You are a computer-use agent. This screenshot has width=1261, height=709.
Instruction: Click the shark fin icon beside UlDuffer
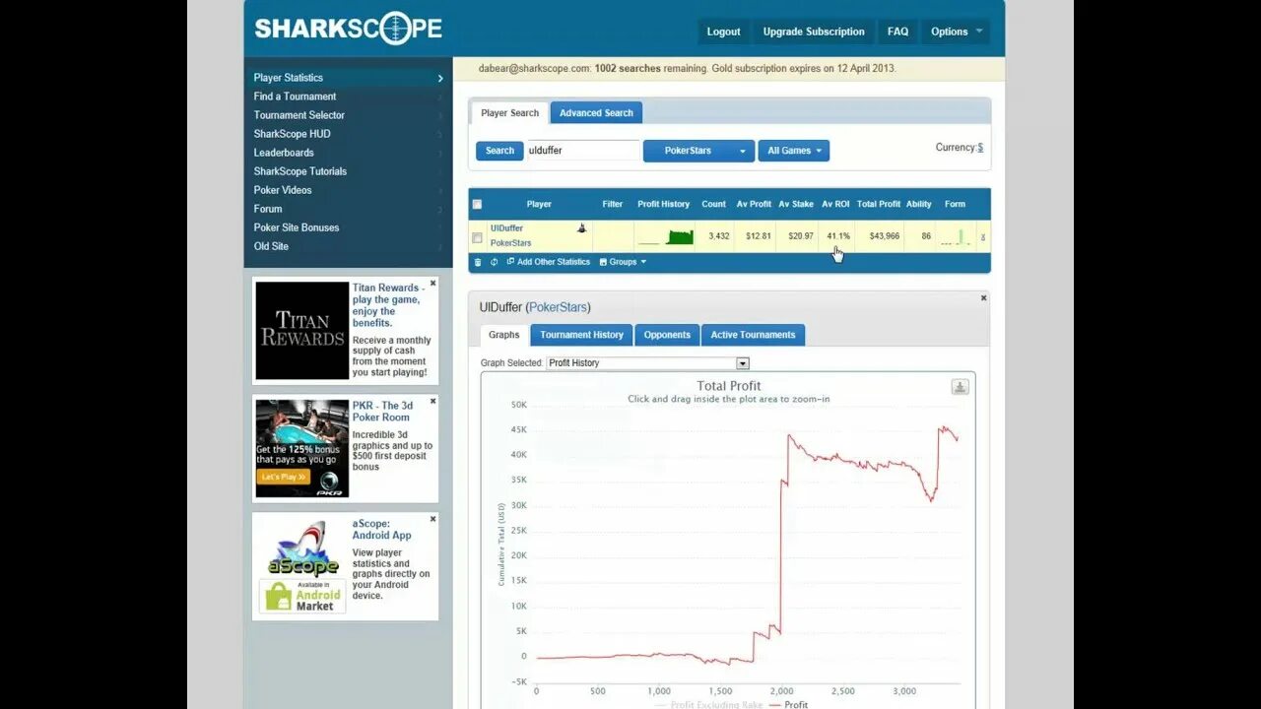[x=581, y=228]
